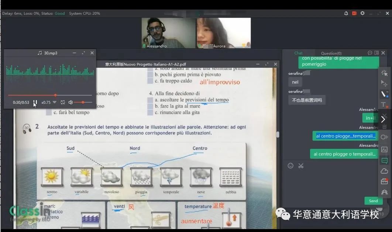Open the roster people icon
This screenshot has height=232, width=392.
[x=384, y=192]
